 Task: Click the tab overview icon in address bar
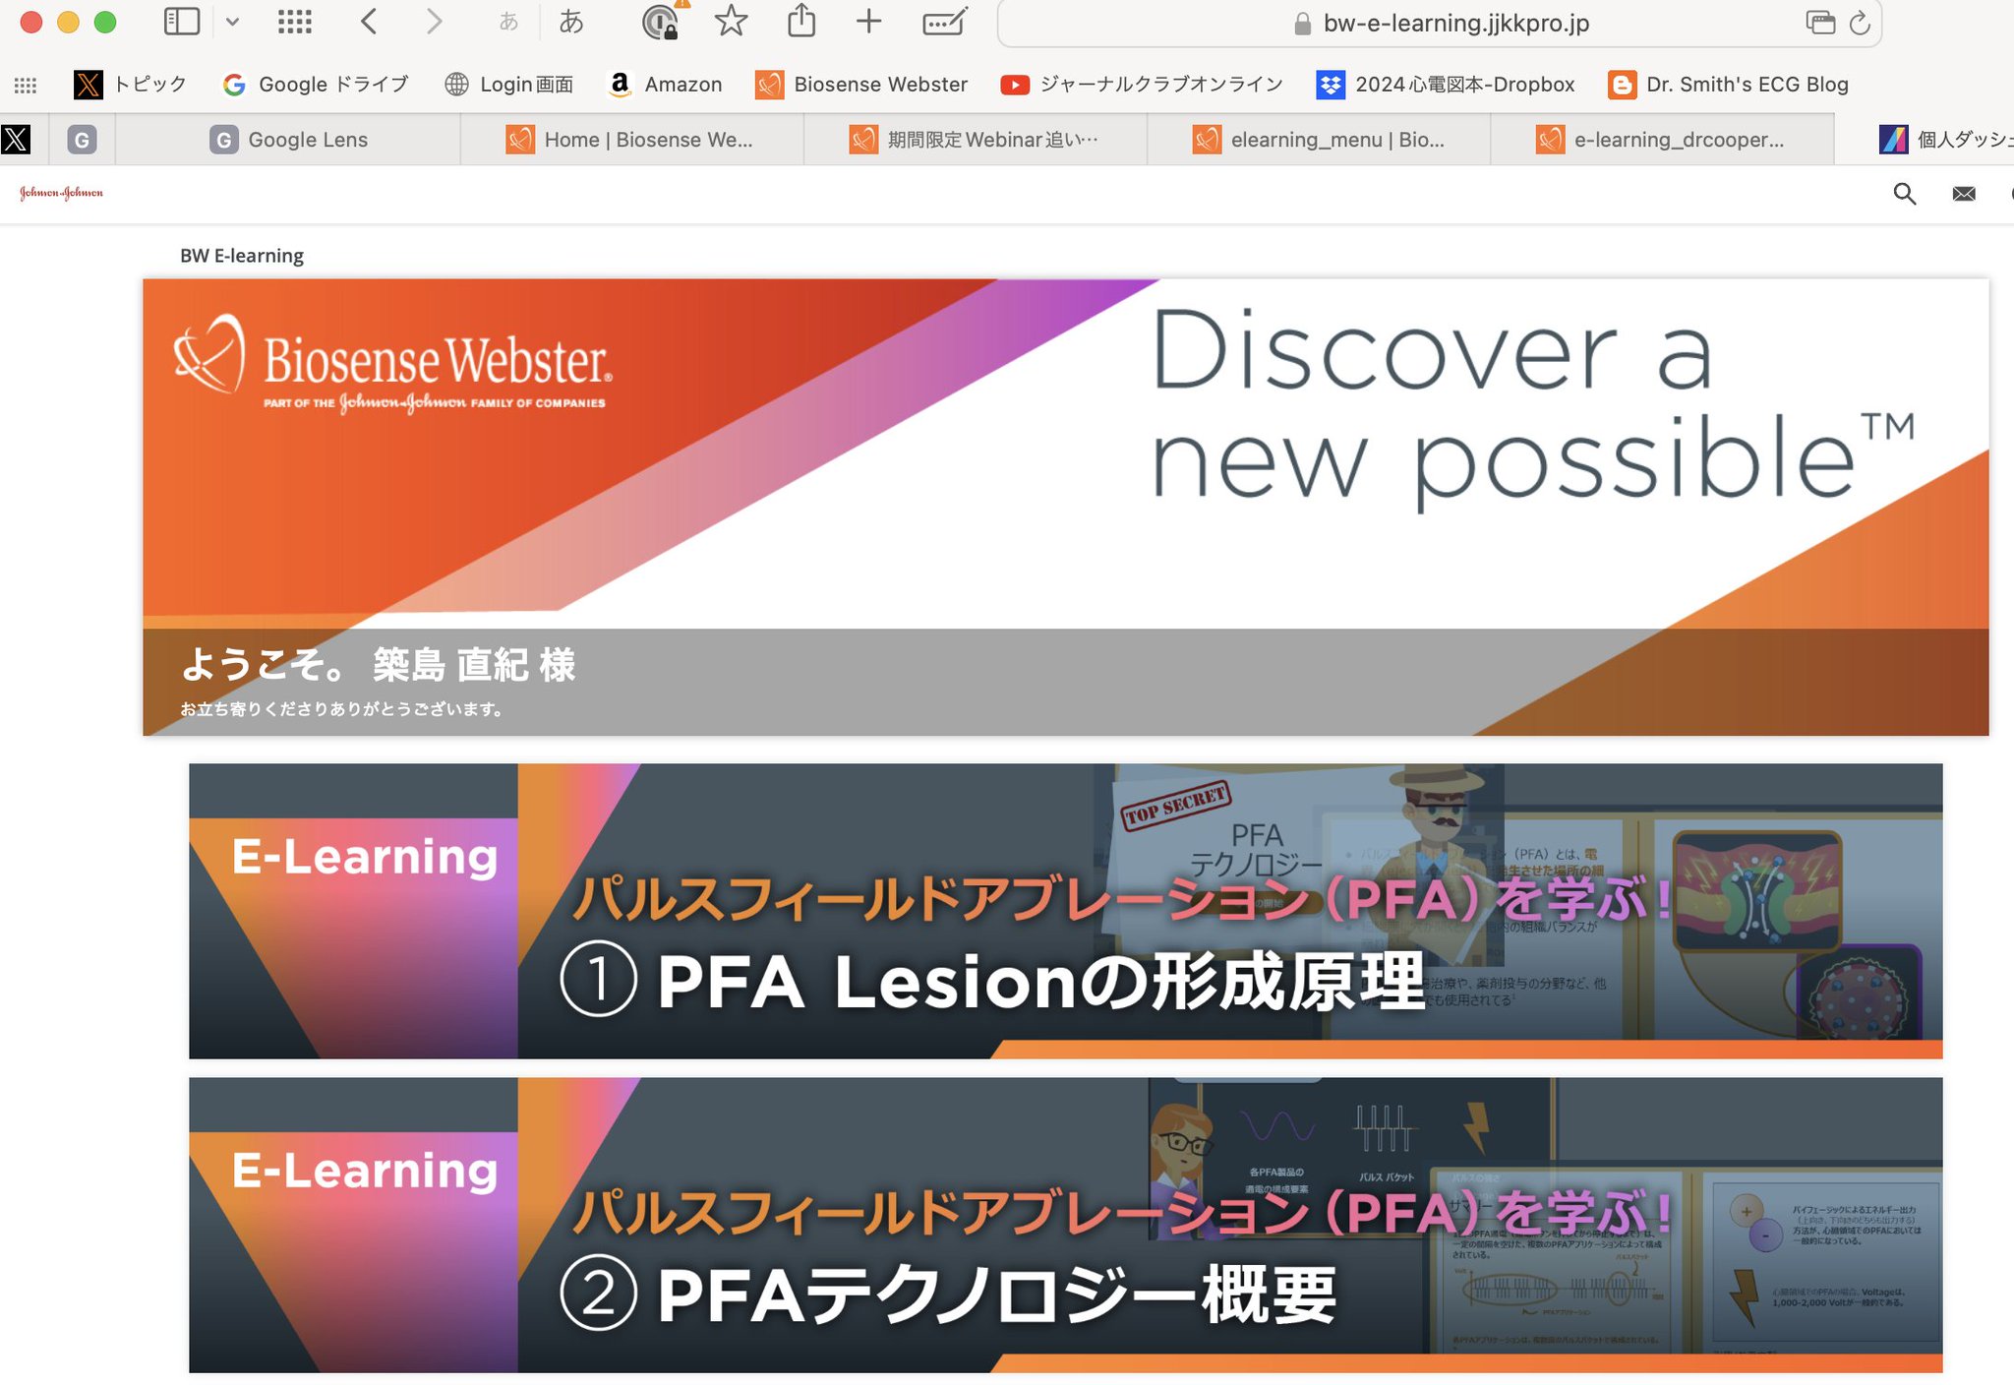point(1820,23)
